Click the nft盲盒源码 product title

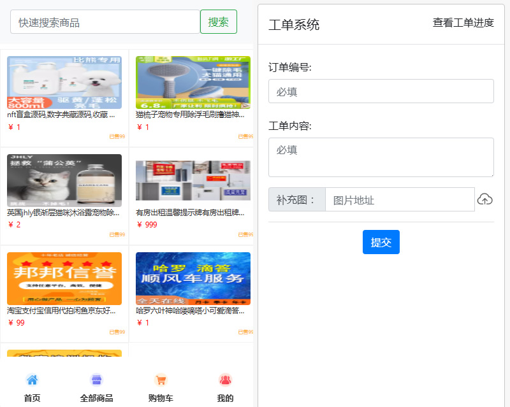tap(61, 115)
